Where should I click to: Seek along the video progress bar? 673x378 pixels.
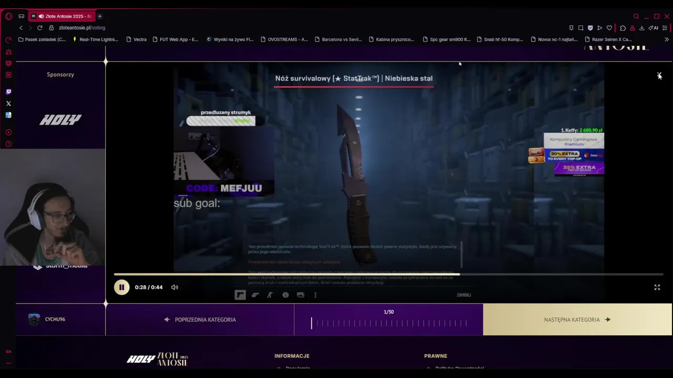click(x=389, y=274)
